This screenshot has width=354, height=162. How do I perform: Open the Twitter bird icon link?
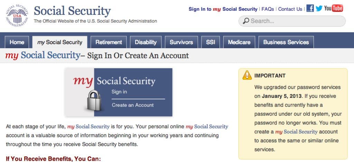tap(319, 8)
